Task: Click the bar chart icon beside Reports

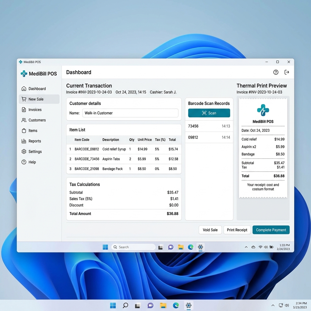Action: [x=24, y=141]
